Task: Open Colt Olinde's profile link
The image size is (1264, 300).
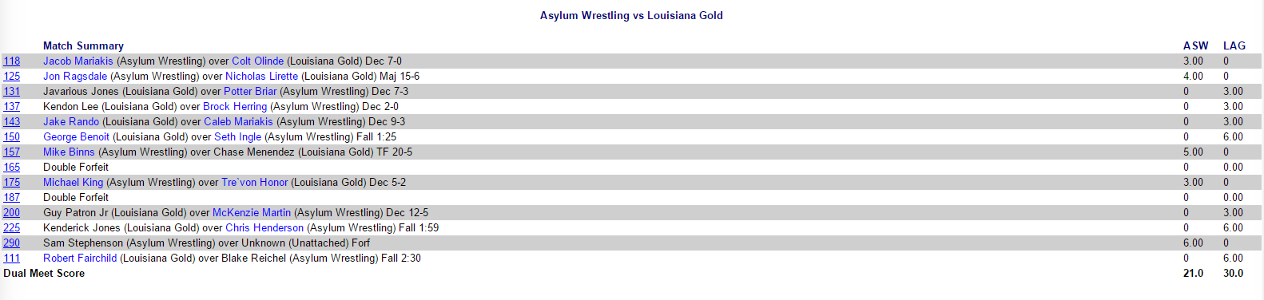Action: pyautogui.click(x=258, y=61)
